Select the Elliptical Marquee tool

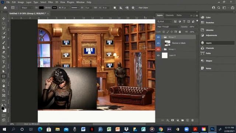pos(4,23)
